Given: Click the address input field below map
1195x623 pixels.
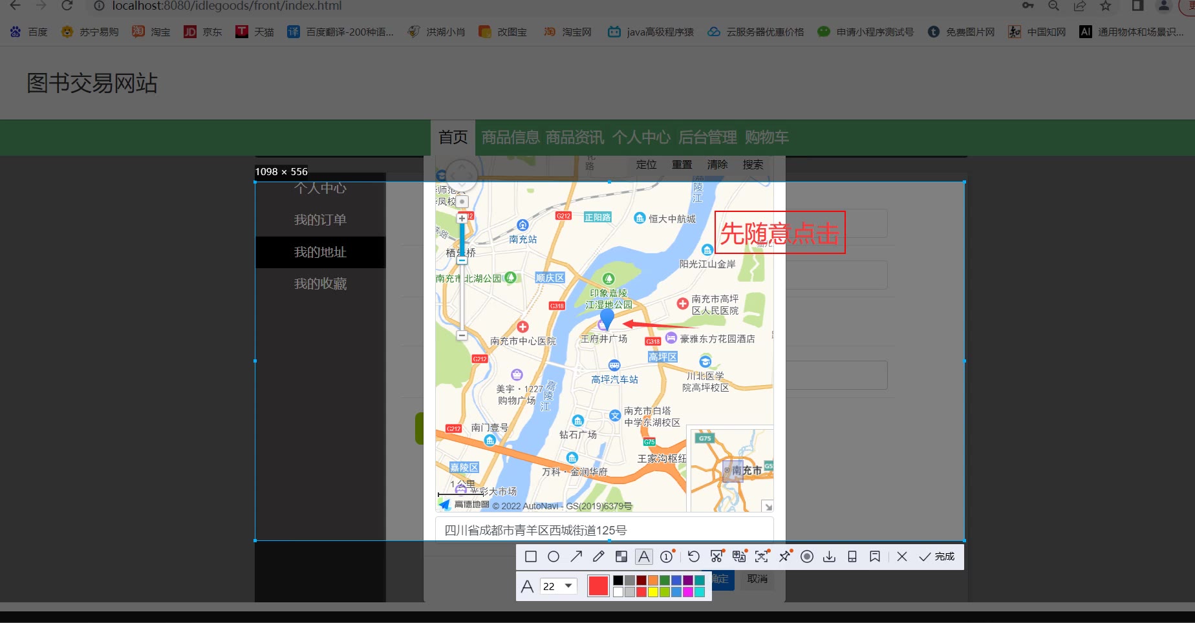Looking at the screenshot, I should 604,530.
